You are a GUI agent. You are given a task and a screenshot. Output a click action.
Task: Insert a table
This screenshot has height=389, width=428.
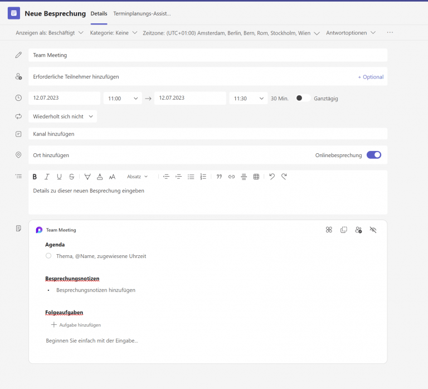pos(256,177)
